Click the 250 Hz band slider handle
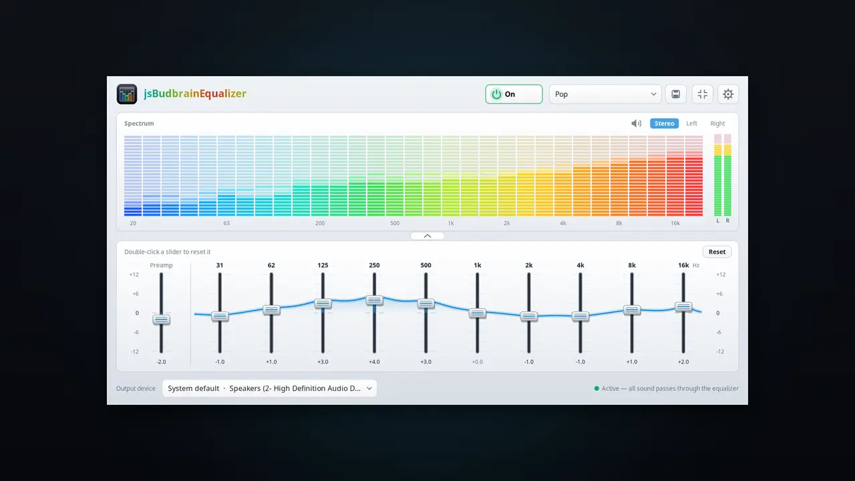Screen dimensions: 855x481 point(374,300)
